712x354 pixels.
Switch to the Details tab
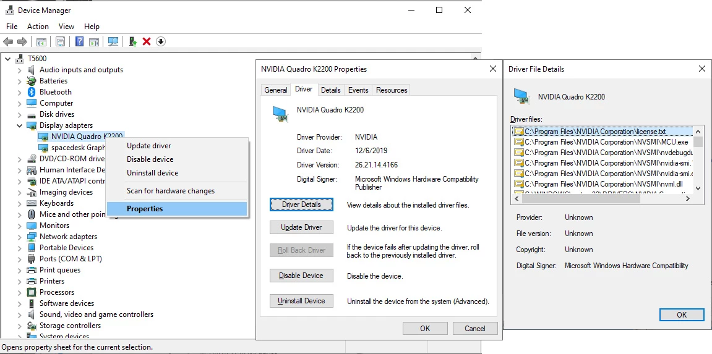[x=330, y=90]
